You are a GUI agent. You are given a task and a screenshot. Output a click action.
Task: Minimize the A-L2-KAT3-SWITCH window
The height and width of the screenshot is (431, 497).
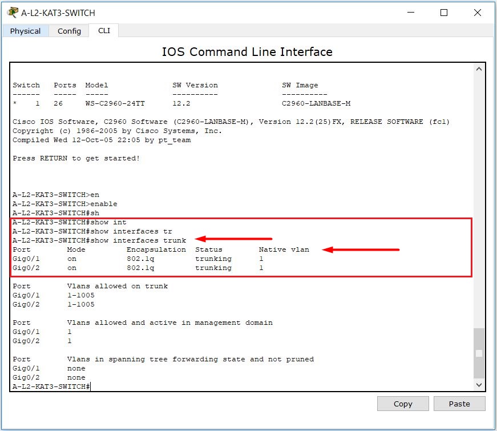coord(411,13)
